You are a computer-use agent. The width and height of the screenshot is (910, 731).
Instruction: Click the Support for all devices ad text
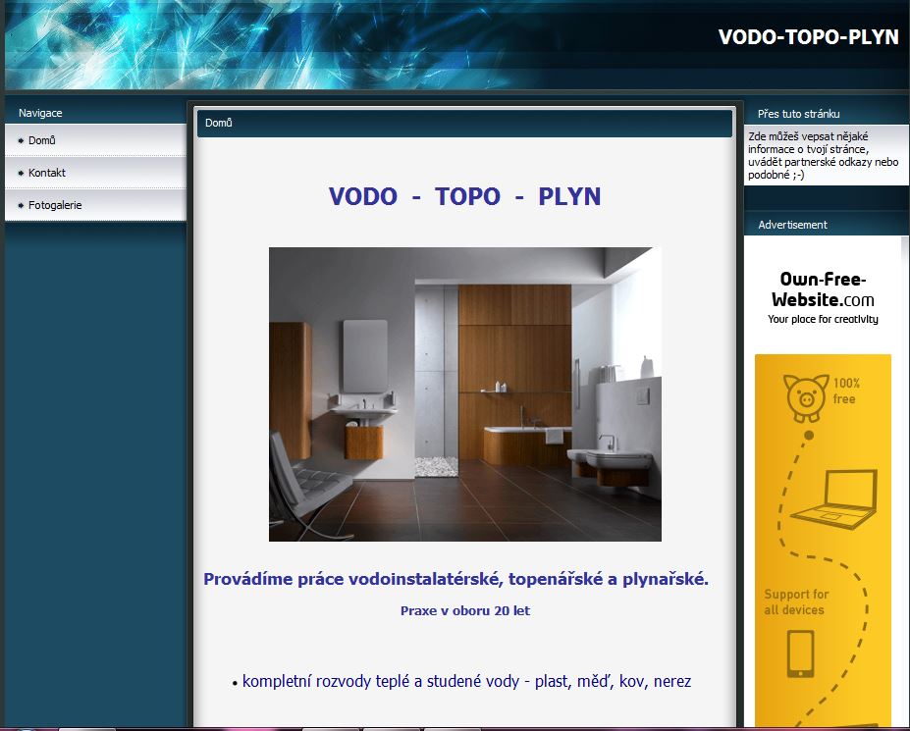796,602
